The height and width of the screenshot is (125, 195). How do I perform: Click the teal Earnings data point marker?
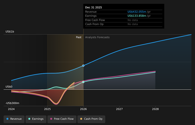pos(83,82)
